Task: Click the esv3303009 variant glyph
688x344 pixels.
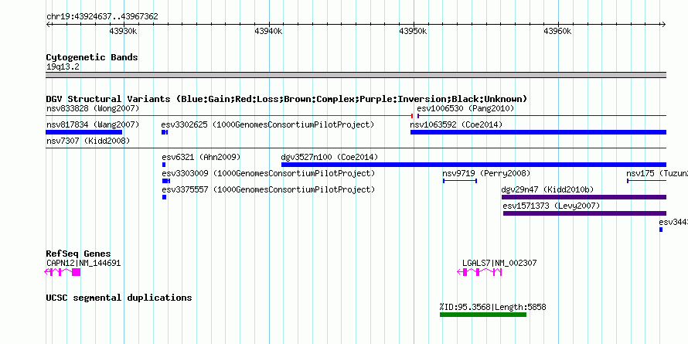Action: [166, 181]
